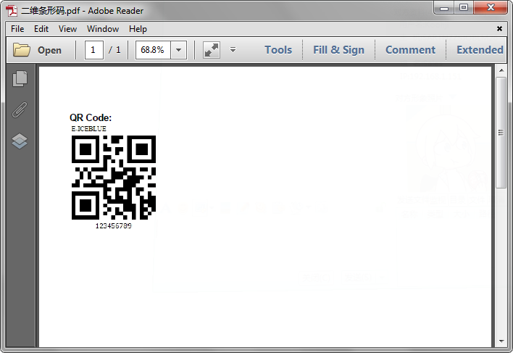Expand the zoom level dropdown arrow

[179, 50]
